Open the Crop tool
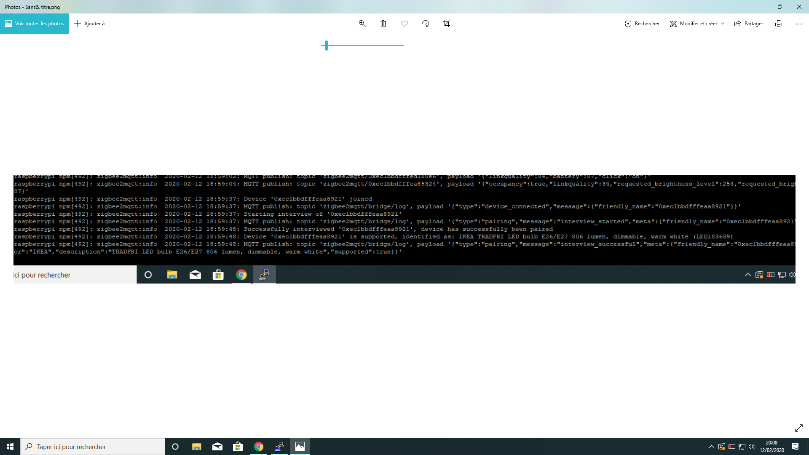 point(446,24)
